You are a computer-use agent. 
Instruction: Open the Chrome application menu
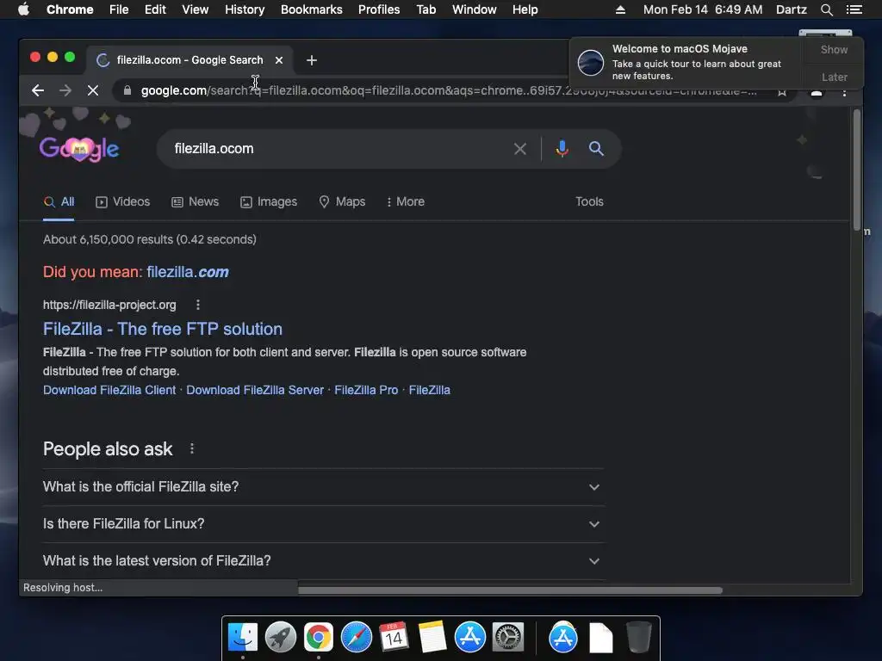pos(70,9)
